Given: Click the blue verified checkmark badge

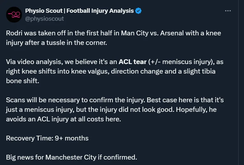Looking at the screenshot, I should click(x=138, y=11).
